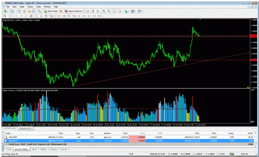Viewport: 259px width, 157px height.
Task: Select the Crosshair tool
Action: click(x=10, y=16)
